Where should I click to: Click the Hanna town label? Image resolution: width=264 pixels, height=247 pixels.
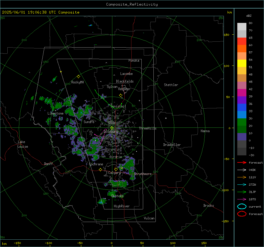(x=205, y=131)
